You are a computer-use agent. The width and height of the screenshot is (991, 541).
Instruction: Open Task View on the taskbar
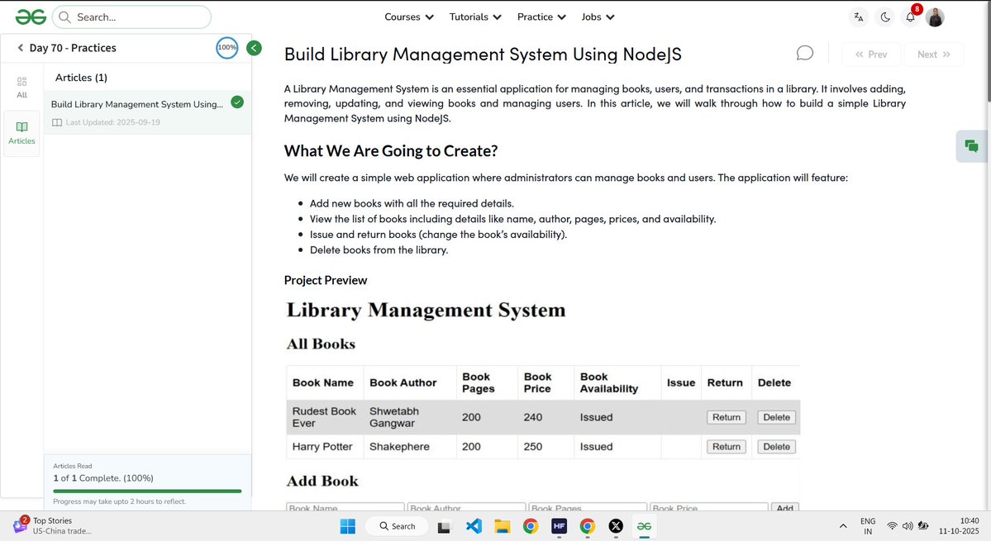pos(445,526)
